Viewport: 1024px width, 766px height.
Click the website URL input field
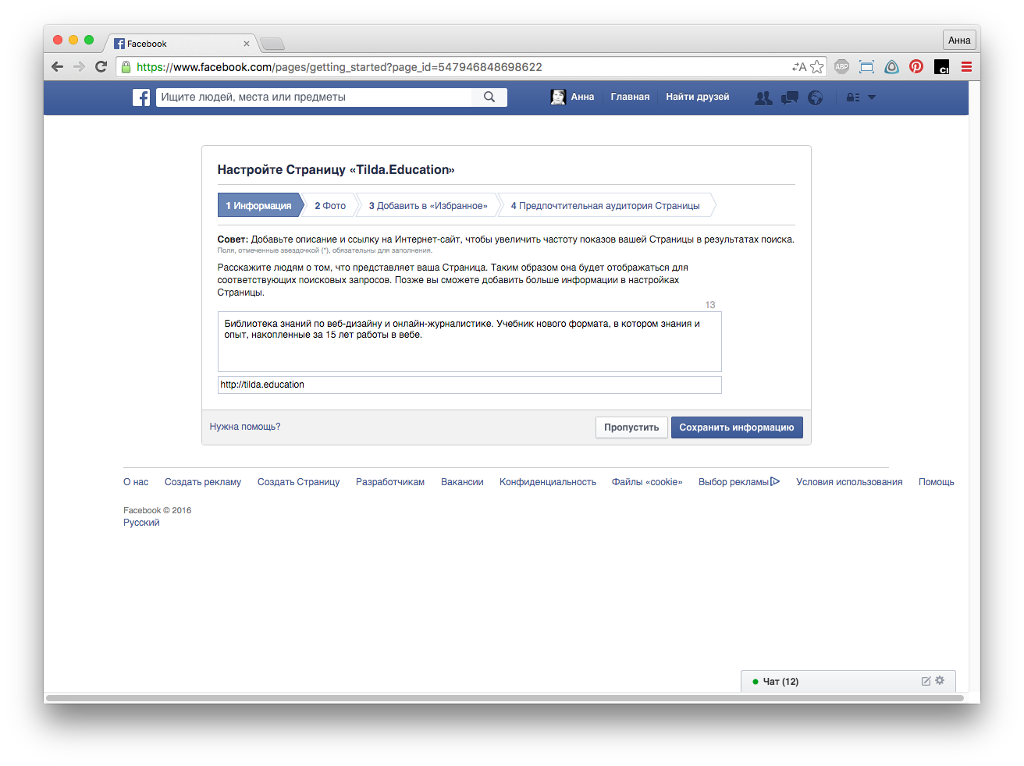point(469,385)
